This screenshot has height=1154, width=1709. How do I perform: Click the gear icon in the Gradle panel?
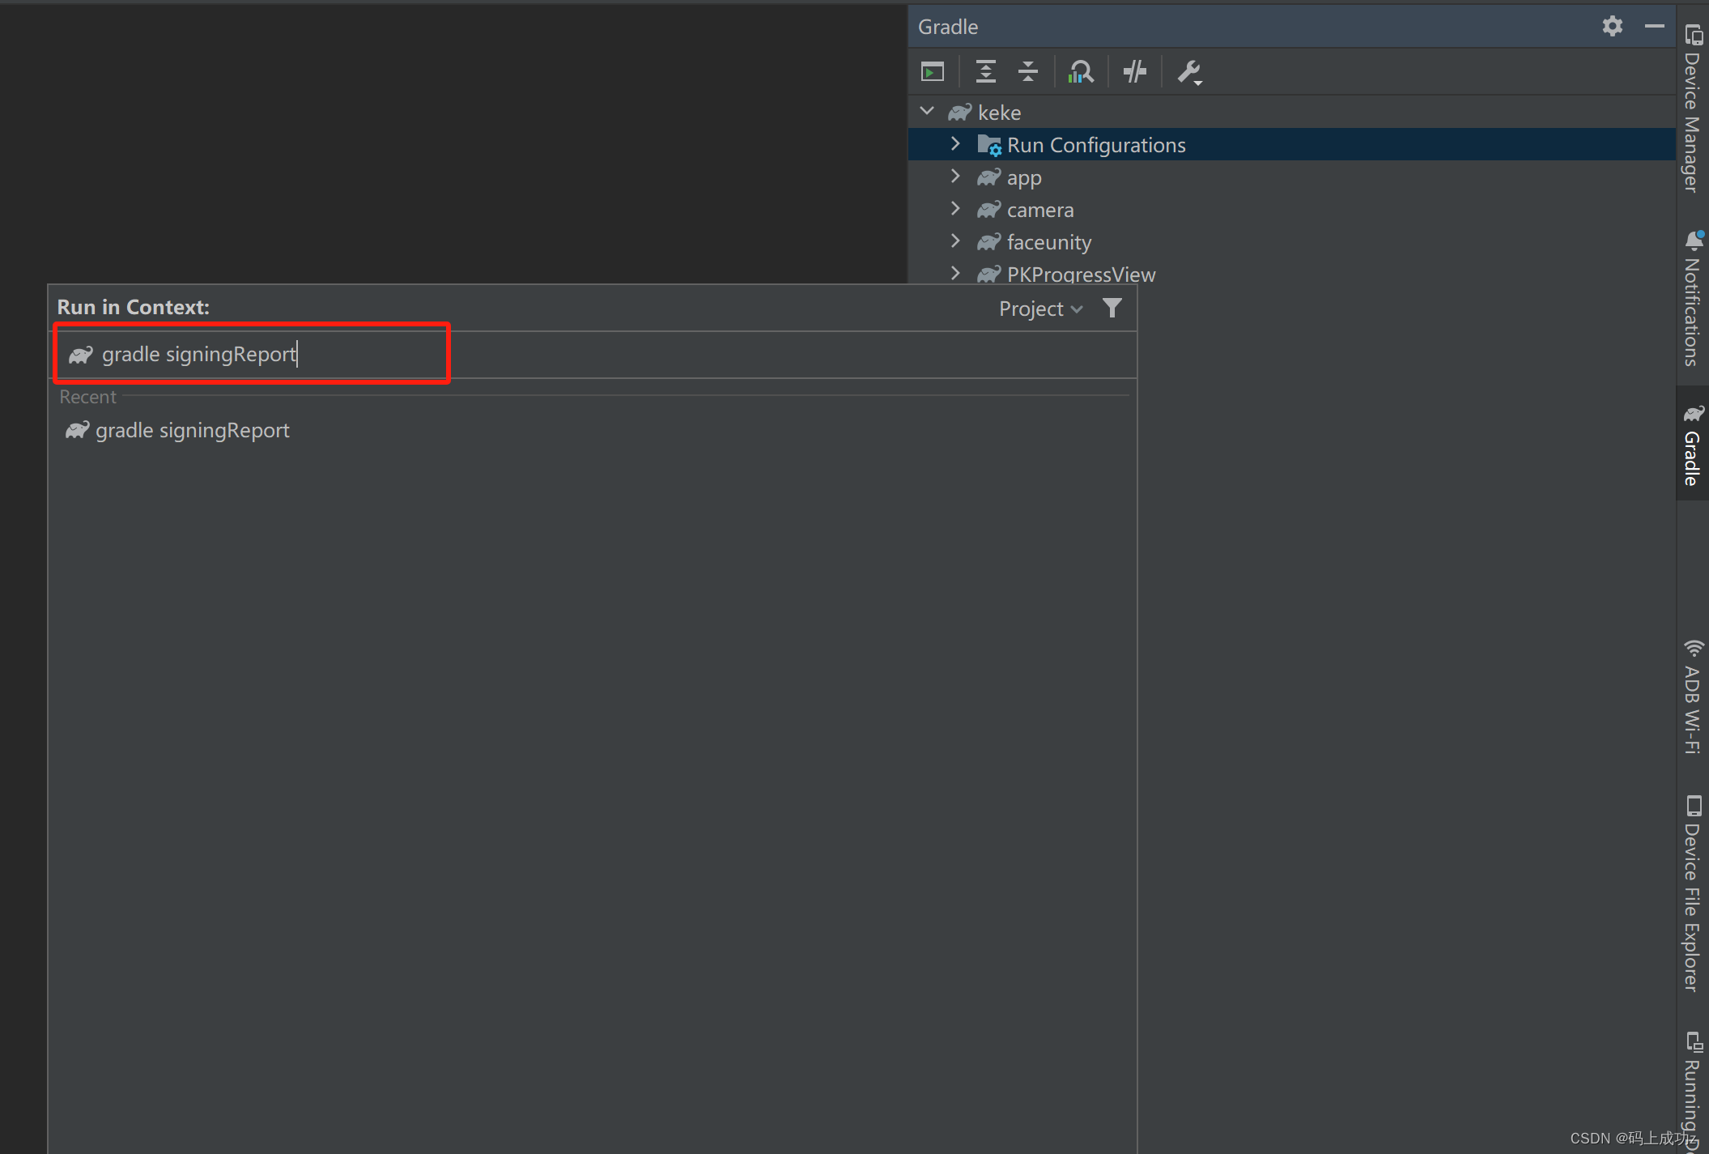click(1612, 26)
